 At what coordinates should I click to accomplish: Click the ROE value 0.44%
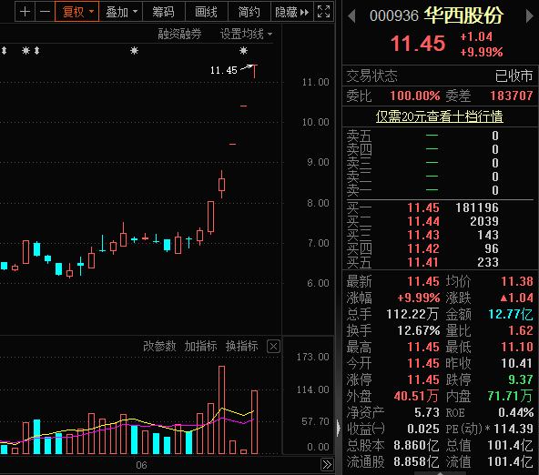point(515,412)
